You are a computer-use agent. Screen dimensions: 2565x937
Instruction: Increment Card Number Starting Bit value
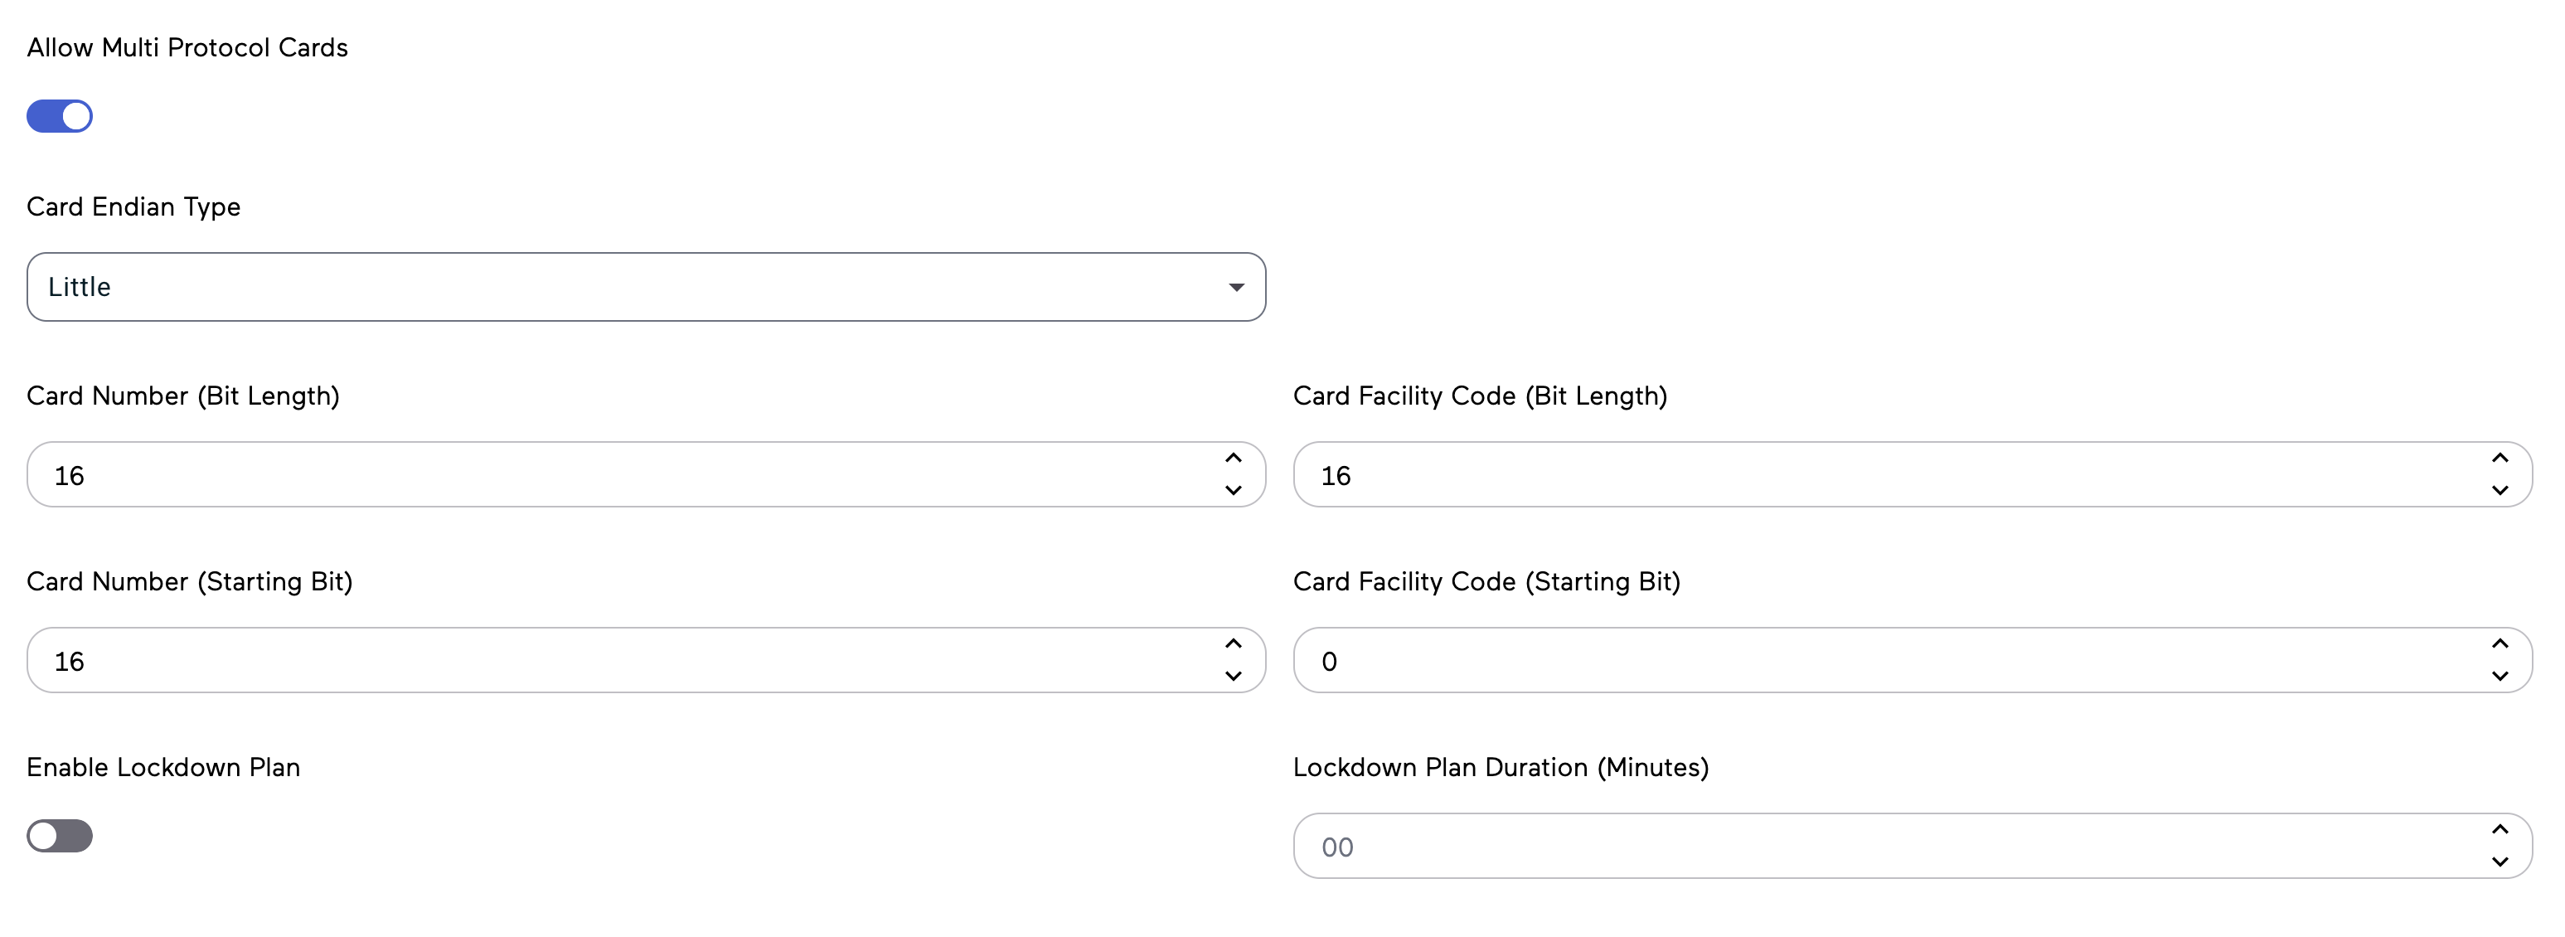click(1232, 644)
